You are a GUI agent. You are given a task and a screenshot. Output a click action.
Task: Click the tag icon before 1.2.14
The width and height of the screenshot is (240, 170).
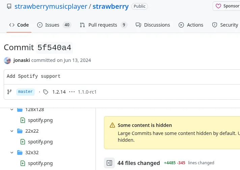[46, 92]
